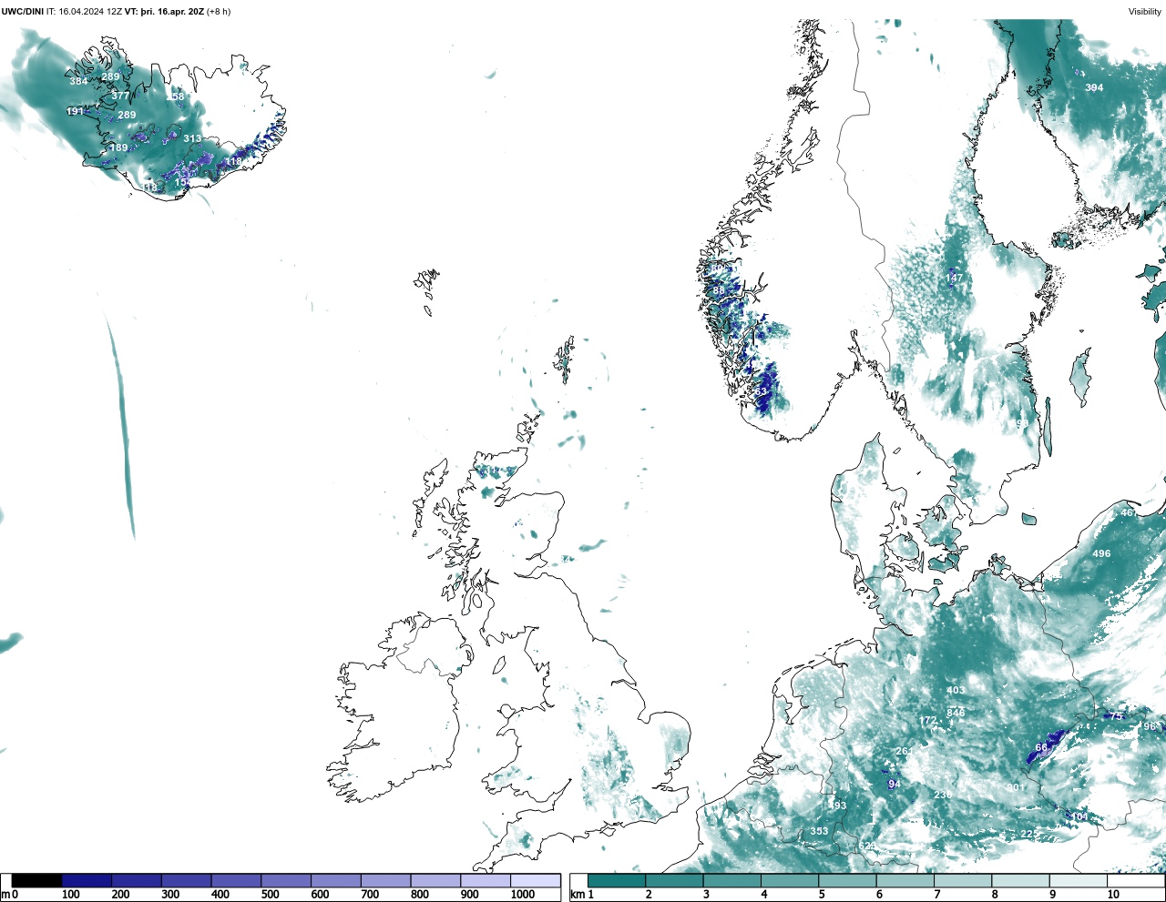Viewport: 1166px width, 902px height.
Task: Click the 191 value on western Iceland
Action: coord(75,111)
